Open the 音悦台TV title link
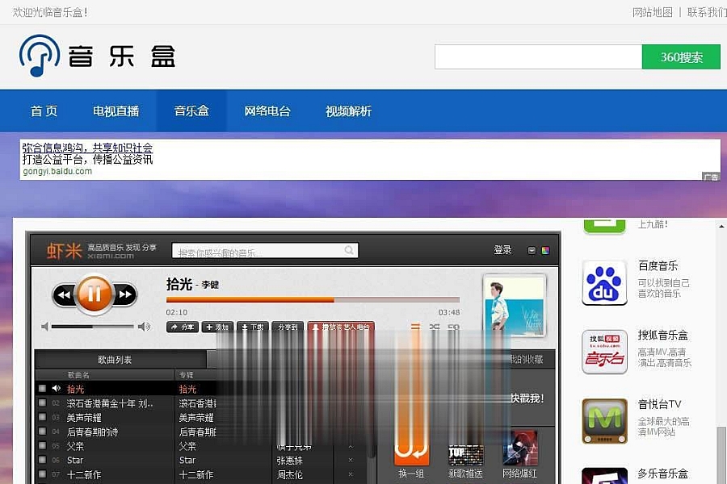Screen dimensions: 727x484 pos(659,404)
